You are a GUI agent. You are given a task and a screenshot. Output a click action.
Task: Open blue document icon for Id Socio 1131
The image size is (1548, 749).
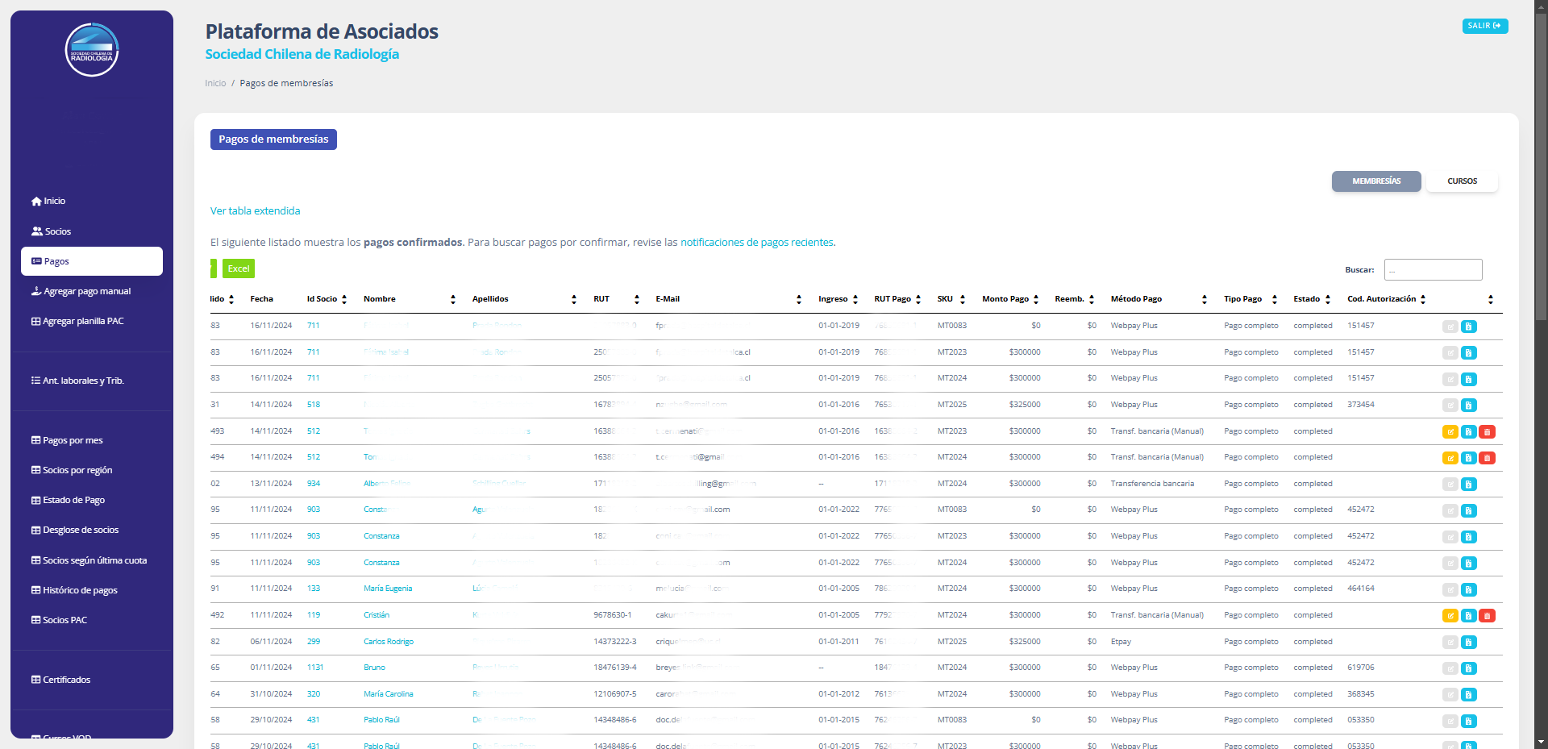(x=1468, y=668)
